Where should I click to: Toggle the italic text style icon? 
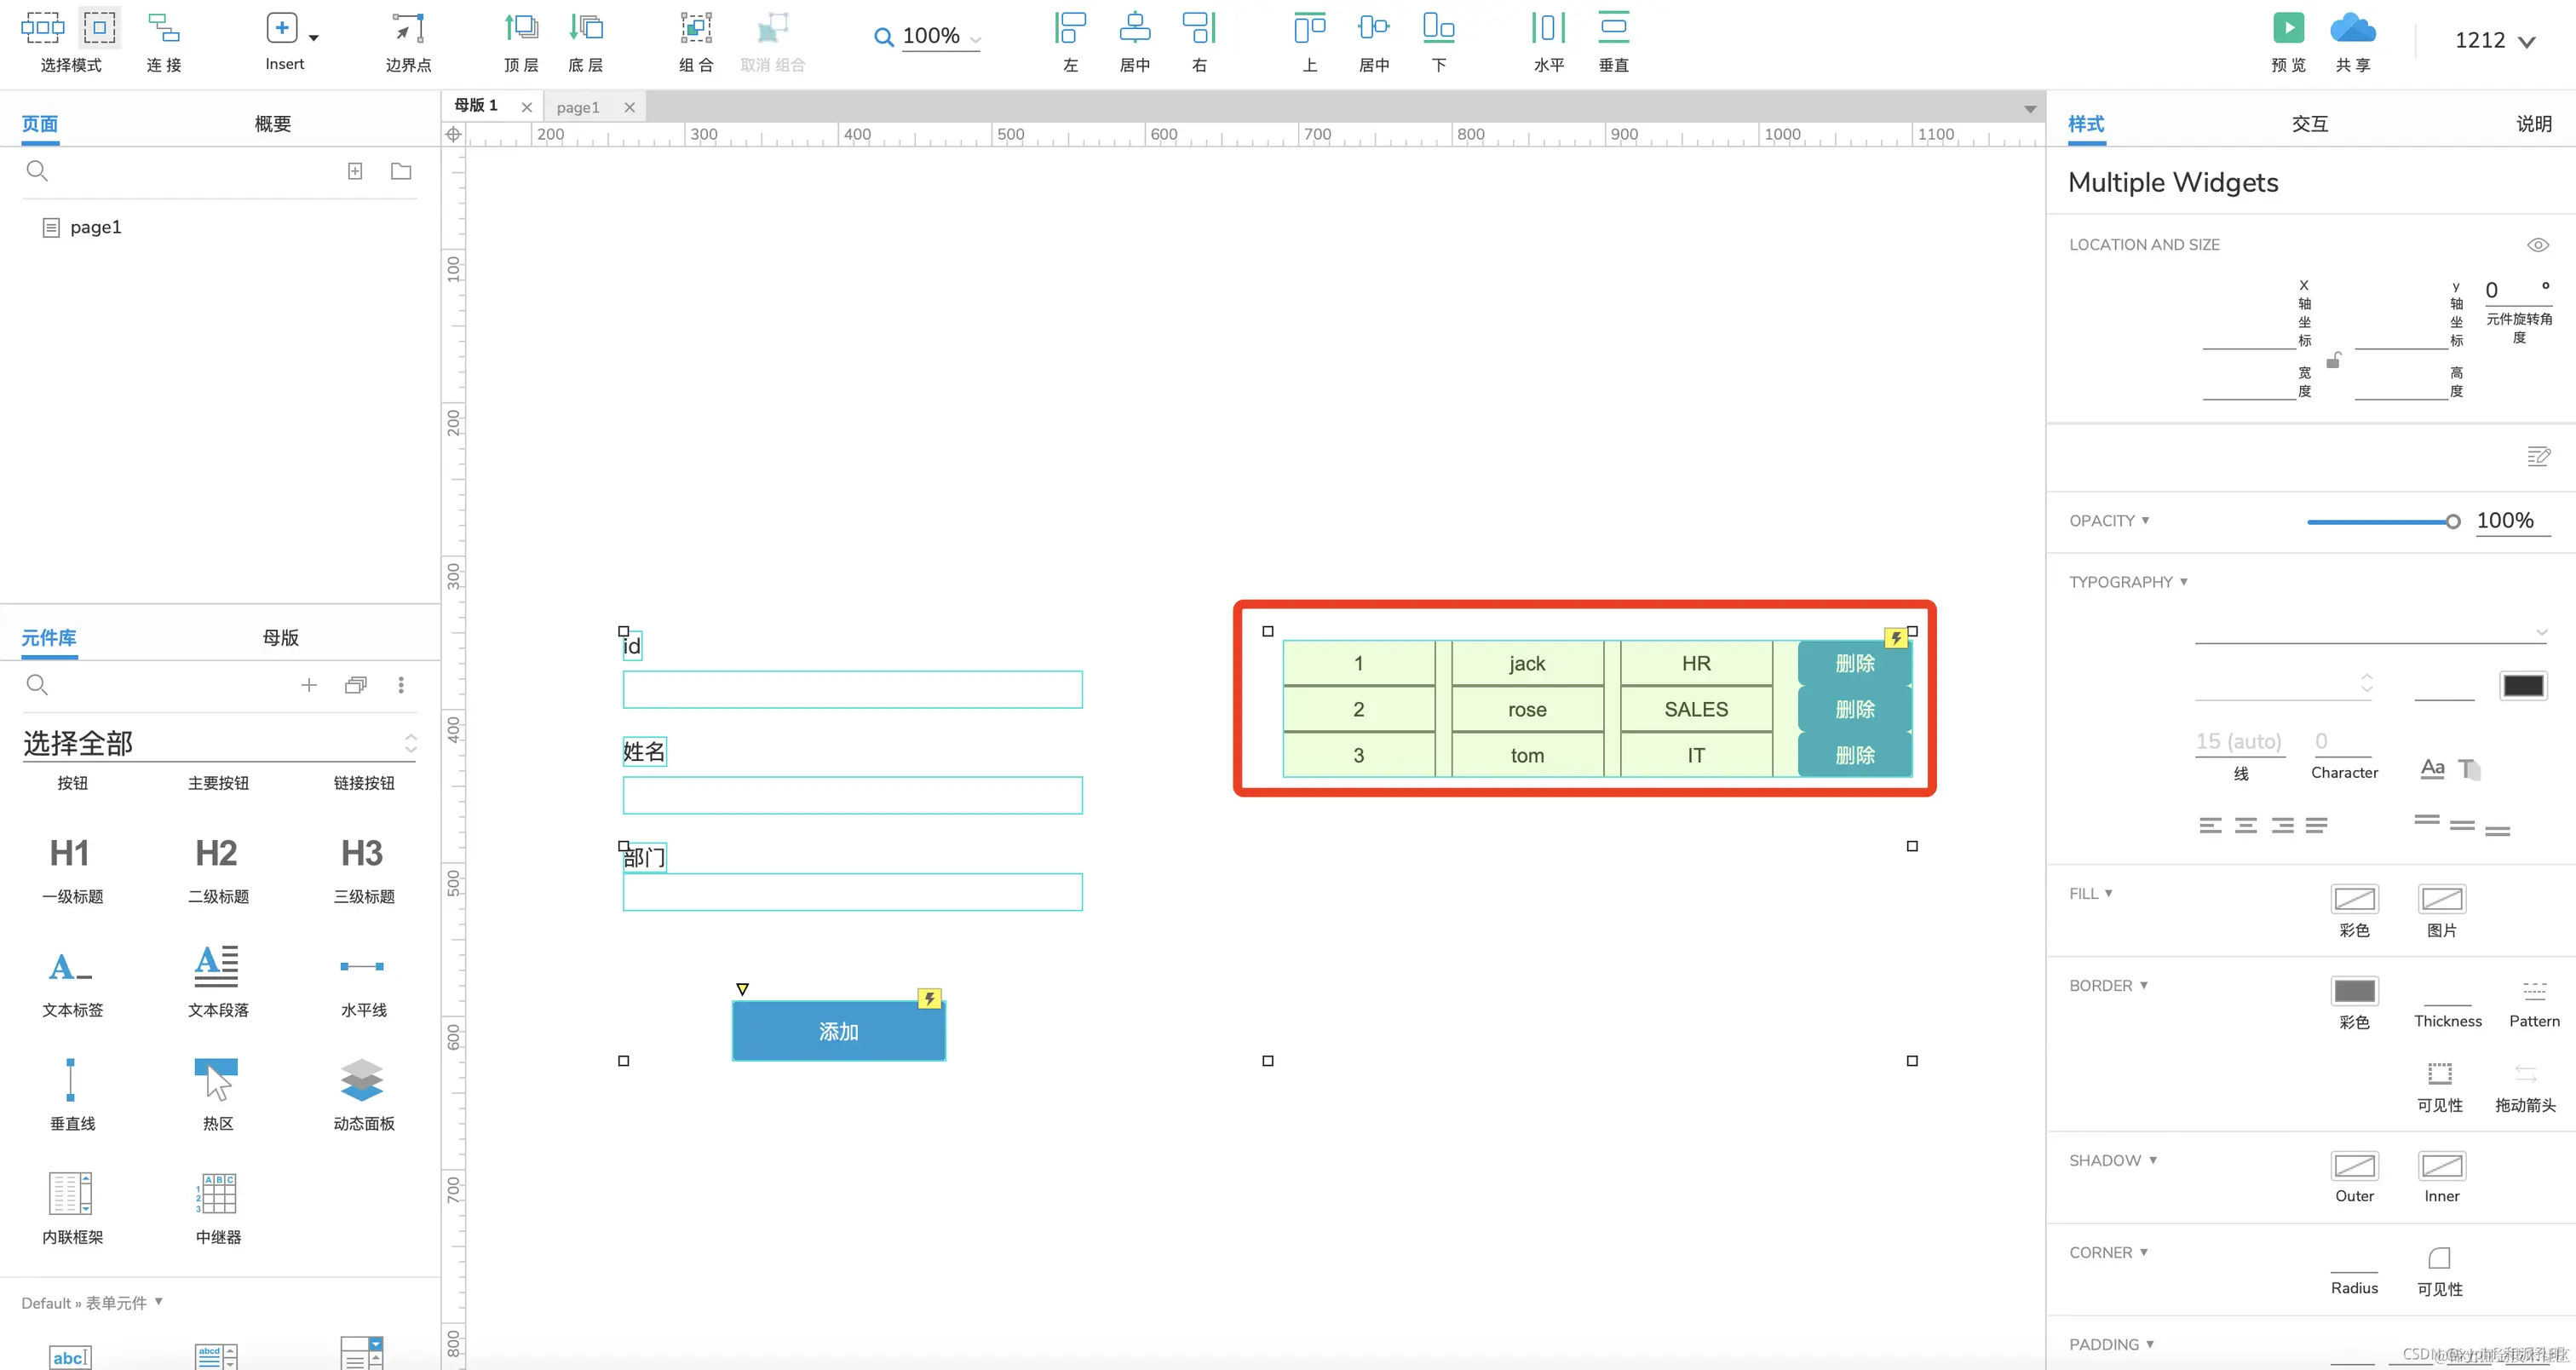coord(2469,769)
